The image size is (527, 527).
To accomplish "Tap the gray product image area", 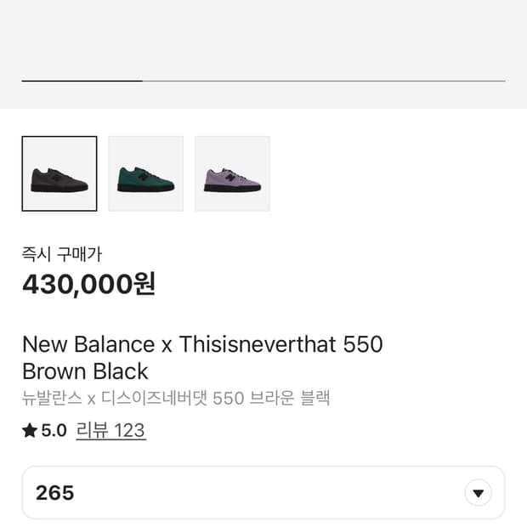I will 263,38.
